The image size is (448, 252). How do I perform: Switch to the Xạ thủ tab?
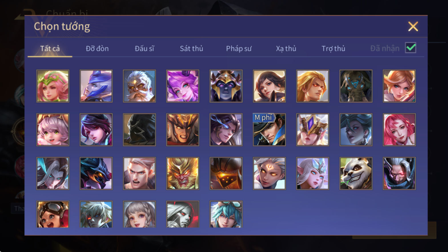pyautogui.click(x=286, y=49)
